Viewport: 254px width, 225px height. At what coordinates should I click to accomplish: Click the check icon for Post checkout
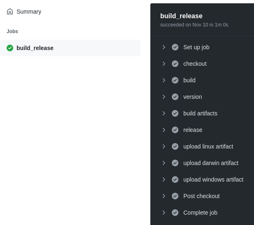(175, 196)
